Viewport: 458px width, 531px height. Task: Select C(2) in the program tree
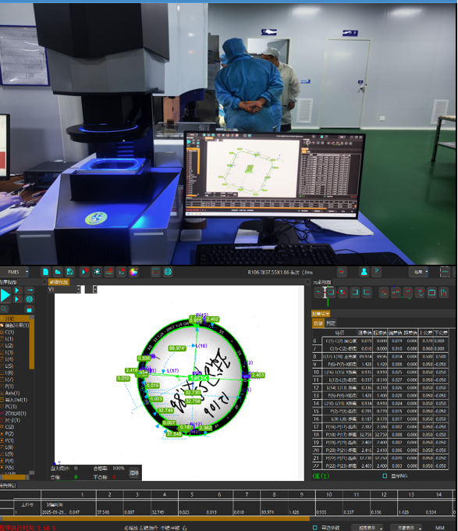[9, 427]
